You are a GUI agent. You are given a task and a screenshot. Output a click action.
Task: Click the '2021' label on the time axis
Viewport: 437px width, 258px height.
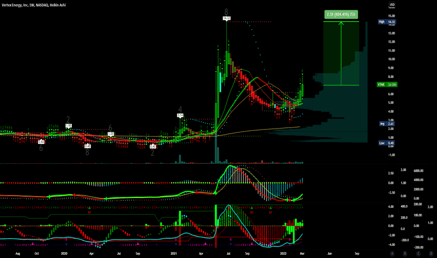point(173,253)
